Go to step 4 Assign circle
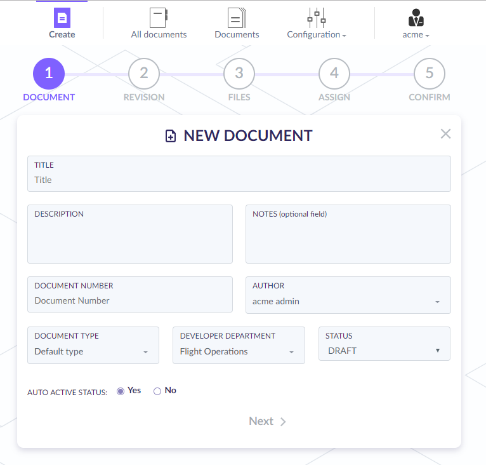Image resolution: width=486 pixels, height=465 pixels. (x=334, y=74)
